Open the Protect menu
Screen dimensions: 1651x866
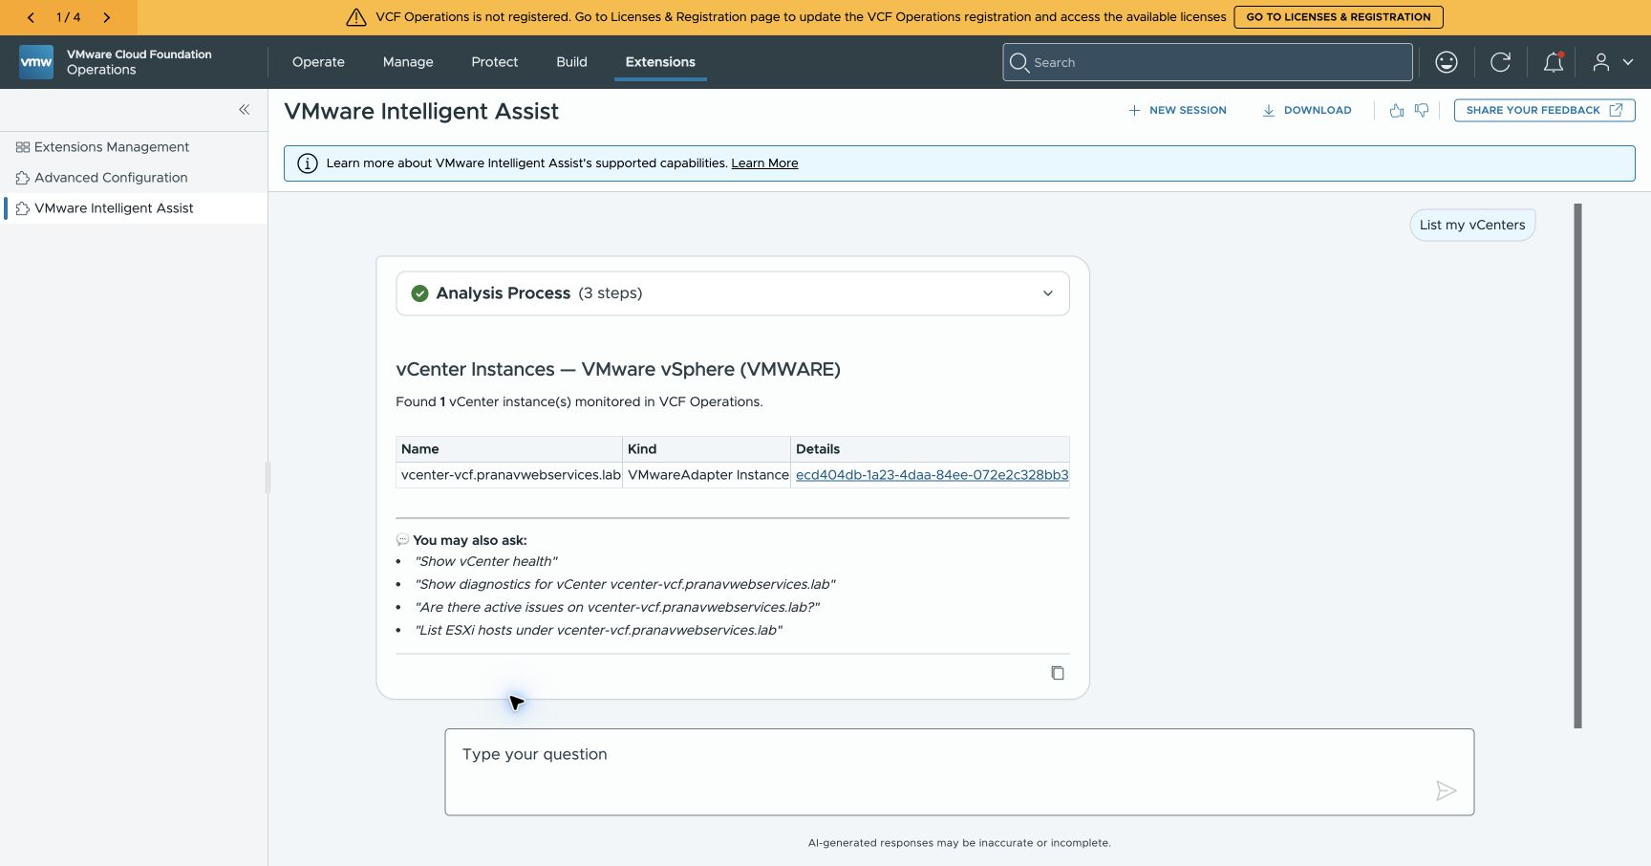(495, 62)
